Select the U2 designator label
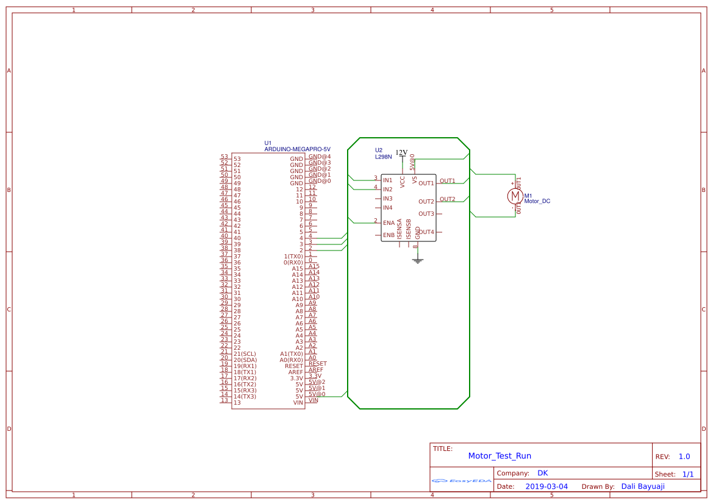Image resolution: width=713 pixels, height=504 pixels. (379, 150)
